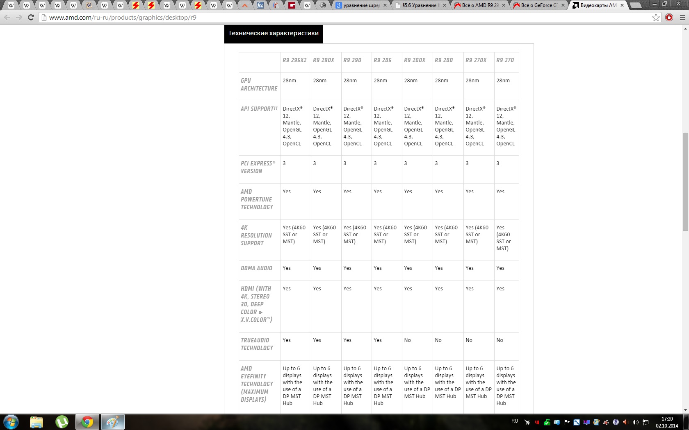Close the '§5.6 Уравнение' tab
The image size is (689, 430).
[x=445, y=5]
